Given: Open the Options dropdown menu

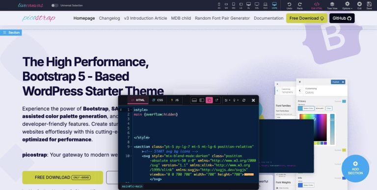Looking at the screenshot, I should (347, 5).
